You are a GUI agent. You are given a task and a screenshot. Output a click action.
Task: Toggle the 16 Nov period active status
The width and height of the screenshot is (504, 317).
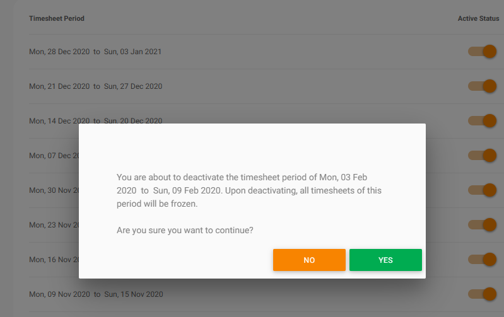[483, 260]
